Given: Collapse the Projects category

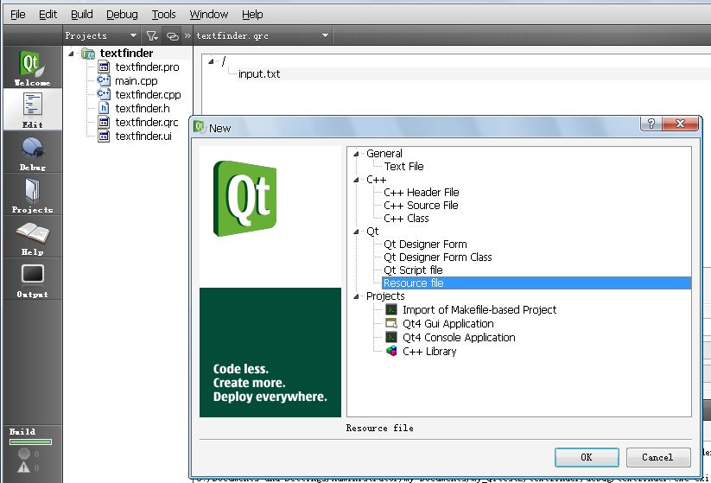Looking at the screenshot, I should click(356, 296).
